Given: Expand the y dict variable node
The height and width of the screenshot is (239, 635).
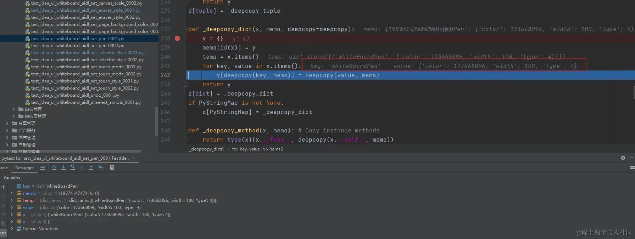Looking at the screenshot, I should pos(12,222).
